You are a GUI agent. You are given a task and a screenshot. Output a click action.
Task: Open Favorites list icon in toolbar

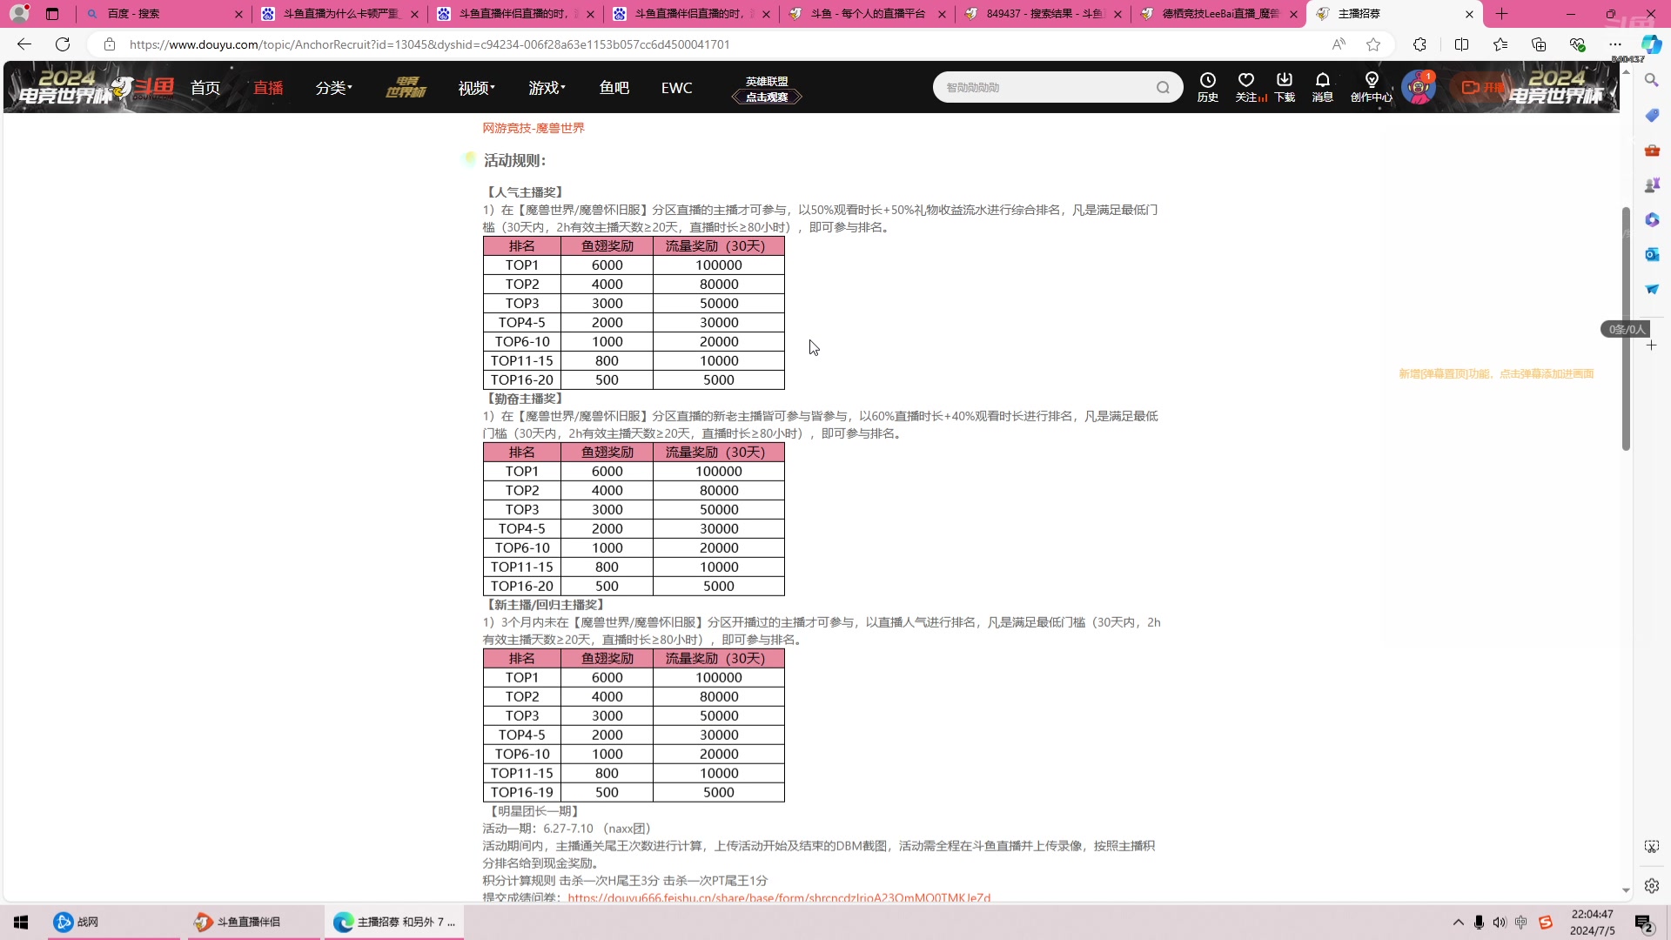1500,44
